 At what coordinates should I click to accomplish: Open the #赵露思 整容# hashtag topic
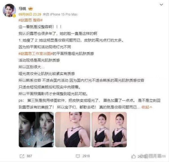(31, 20)
